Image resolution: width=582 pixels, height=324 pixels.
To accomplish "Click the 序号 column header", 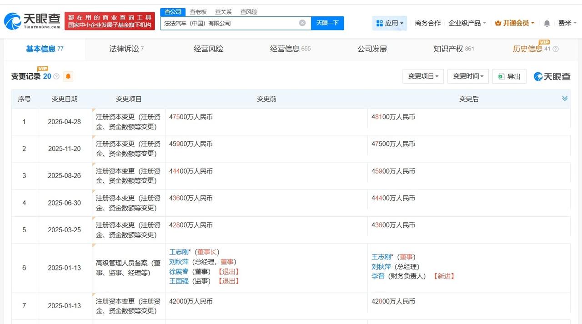I will [x=24, y=99].
